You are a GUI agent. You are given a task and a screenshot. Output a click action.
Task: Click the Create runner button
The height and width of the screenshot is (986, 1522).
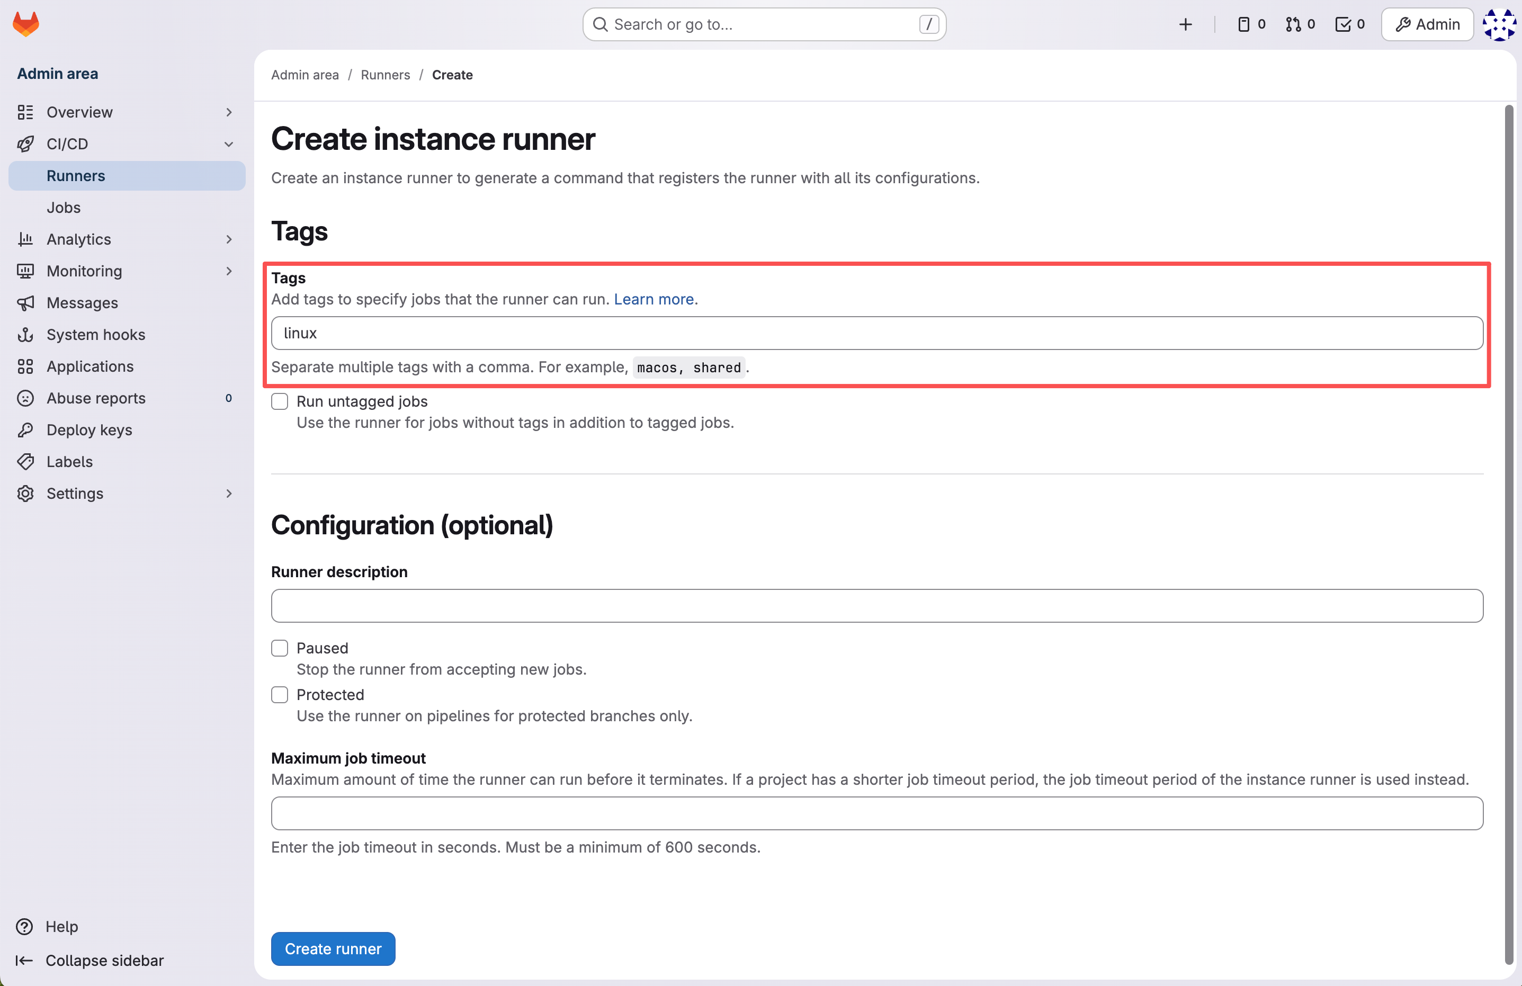(333, 948)
